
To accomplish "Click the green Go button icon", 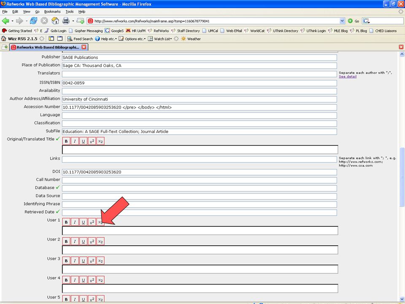I will point(350,21).
